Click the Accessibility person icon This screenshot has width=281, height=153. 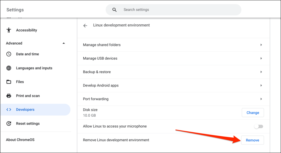pos(9,30)
